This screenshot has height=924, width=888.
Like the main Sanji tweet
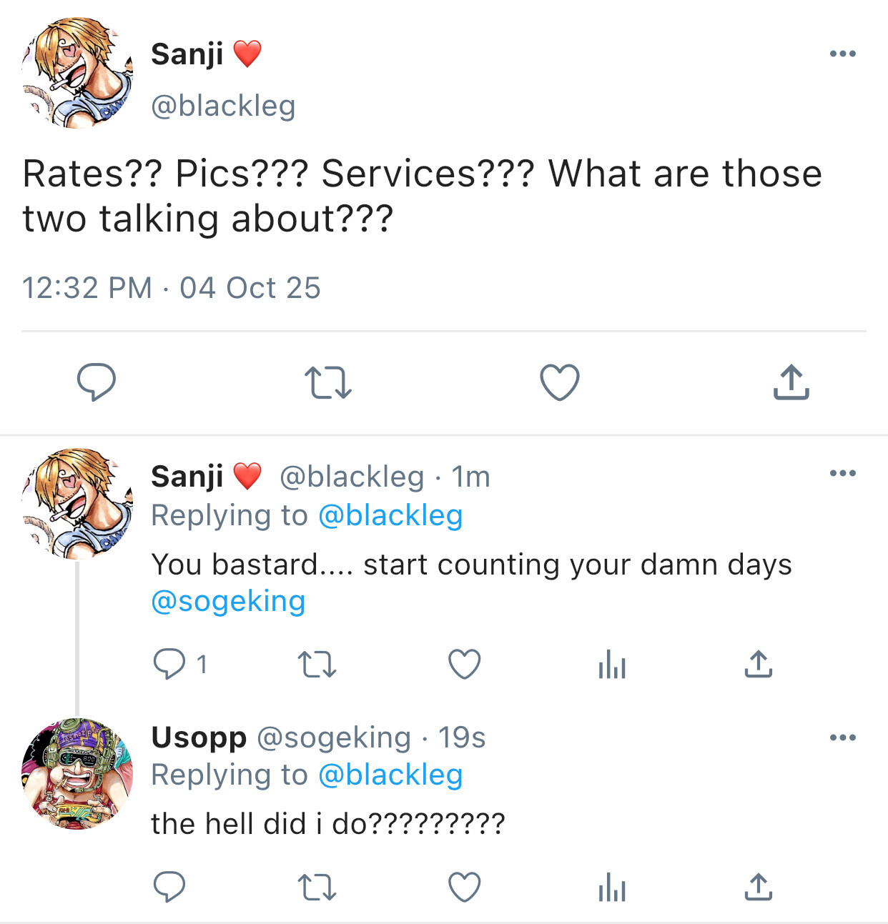pyautogui.click(x=559, y=382)
